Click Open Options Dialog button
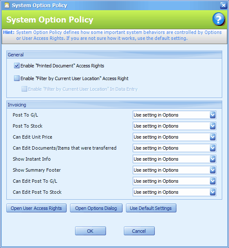This screenshot has height=248, width=229. pos(96,208)
